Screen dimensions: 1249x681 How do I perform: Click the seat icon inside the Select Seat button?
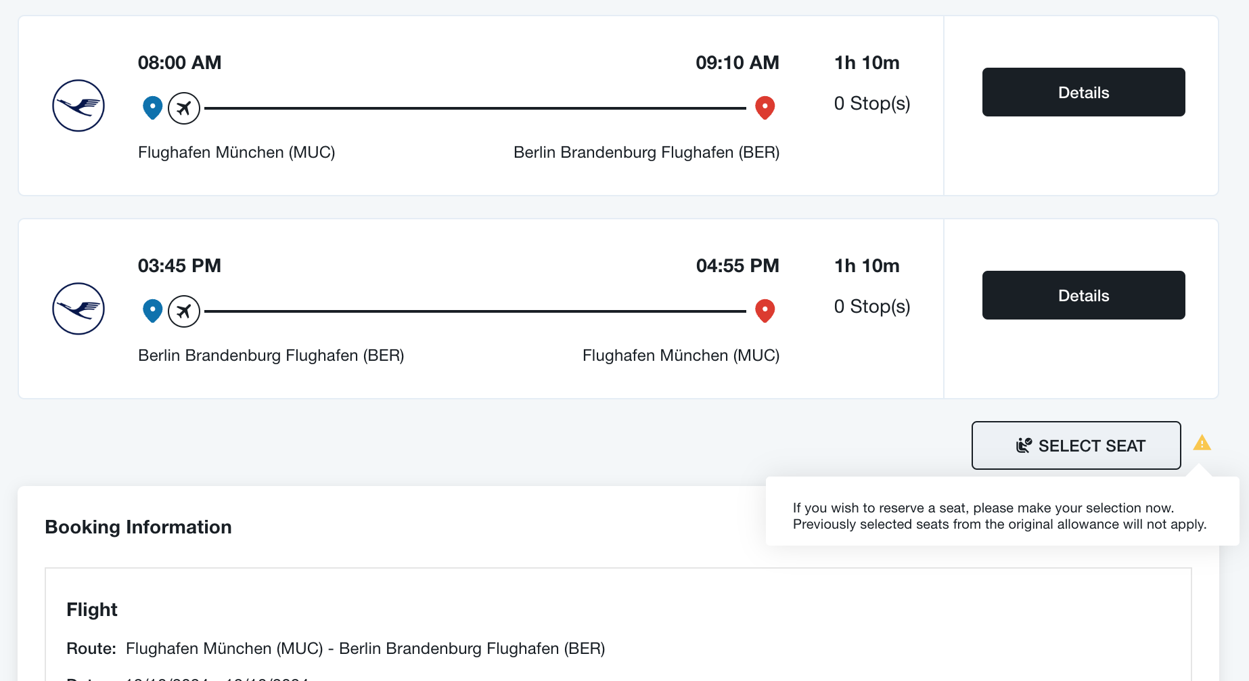pyautogui.click(x=1024, y=445)
